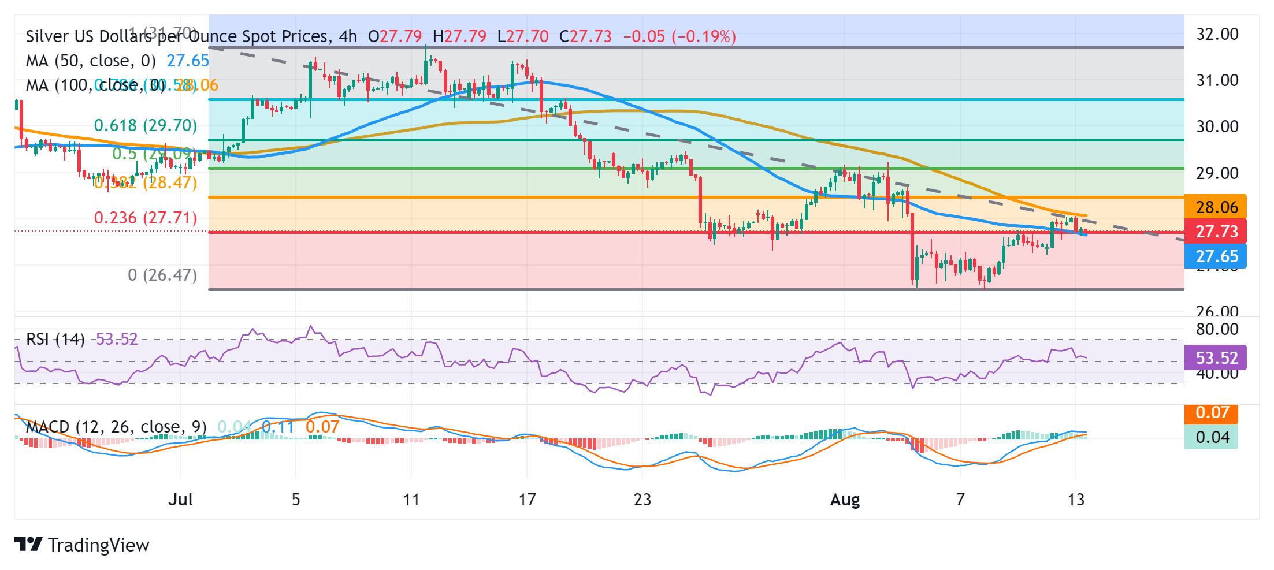Click the TradingView brand text

click(98, 545)
